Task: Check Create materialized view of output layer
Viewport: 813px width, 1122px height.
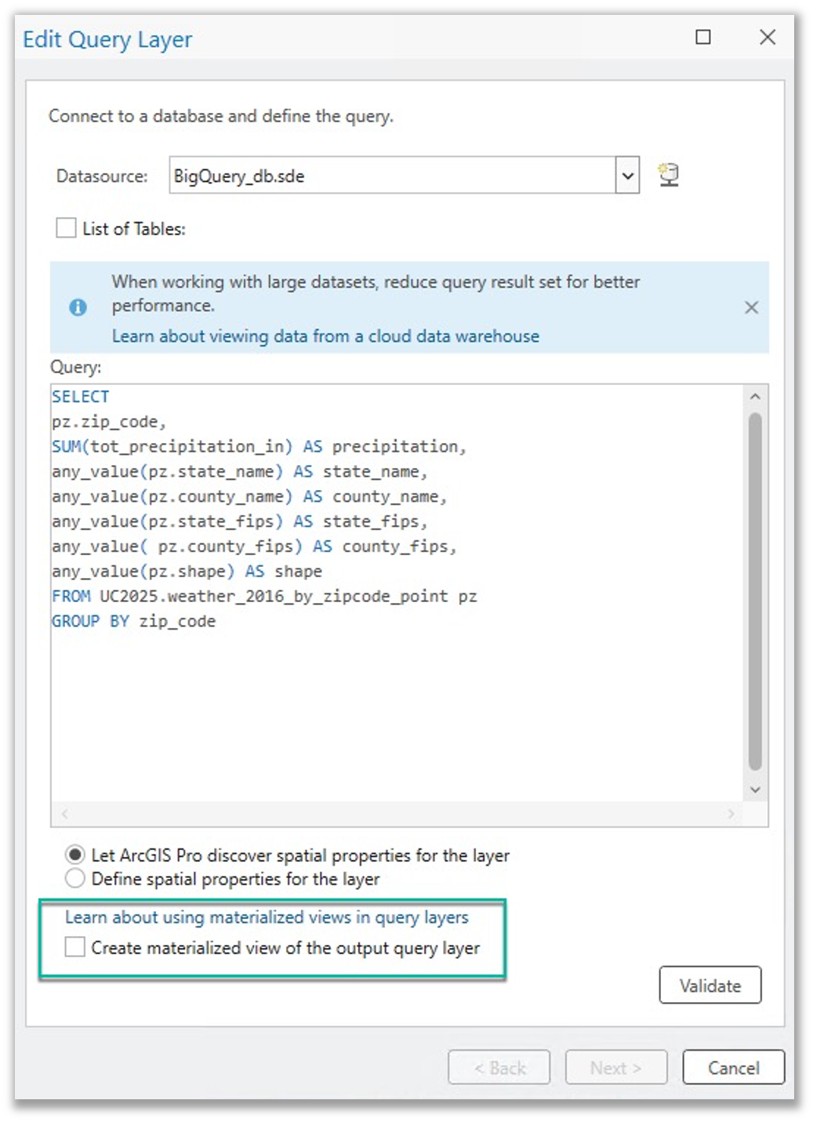Action: point(75,947)
